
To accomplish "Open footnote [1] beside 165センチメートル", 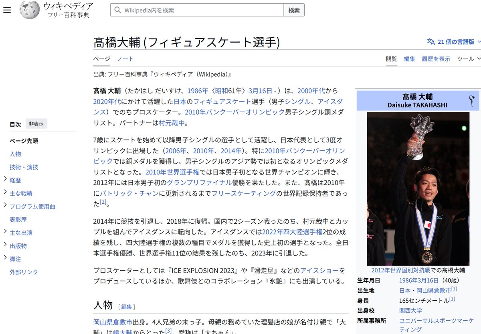I will 452,299.
